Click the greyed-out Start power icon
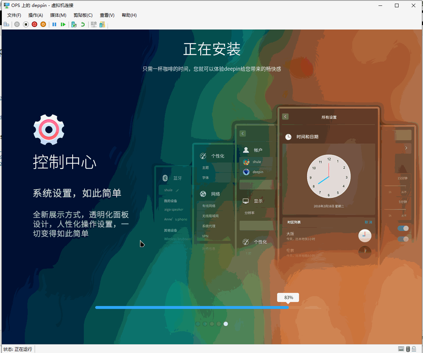Viewport: 423px width, 353px height. click(17, 24)
